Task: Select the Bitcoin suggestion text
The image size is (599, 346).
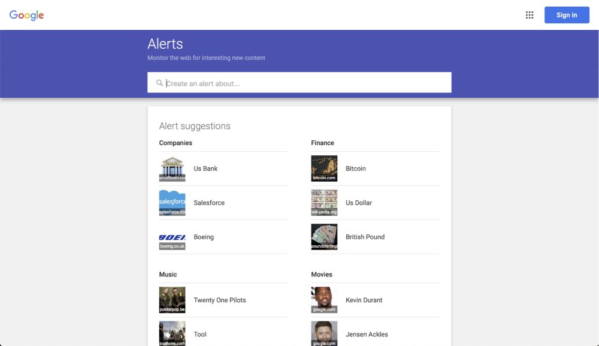Action: coord(356,169)
